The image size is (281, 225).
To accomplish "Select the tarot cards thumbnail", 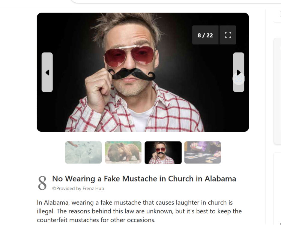I will click(x=202, y=152).
